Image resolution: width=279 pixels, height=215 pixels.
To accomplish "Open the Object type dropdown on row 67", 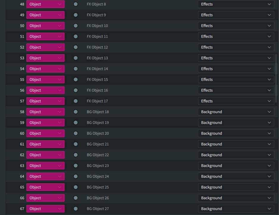I will click(46, 209).
